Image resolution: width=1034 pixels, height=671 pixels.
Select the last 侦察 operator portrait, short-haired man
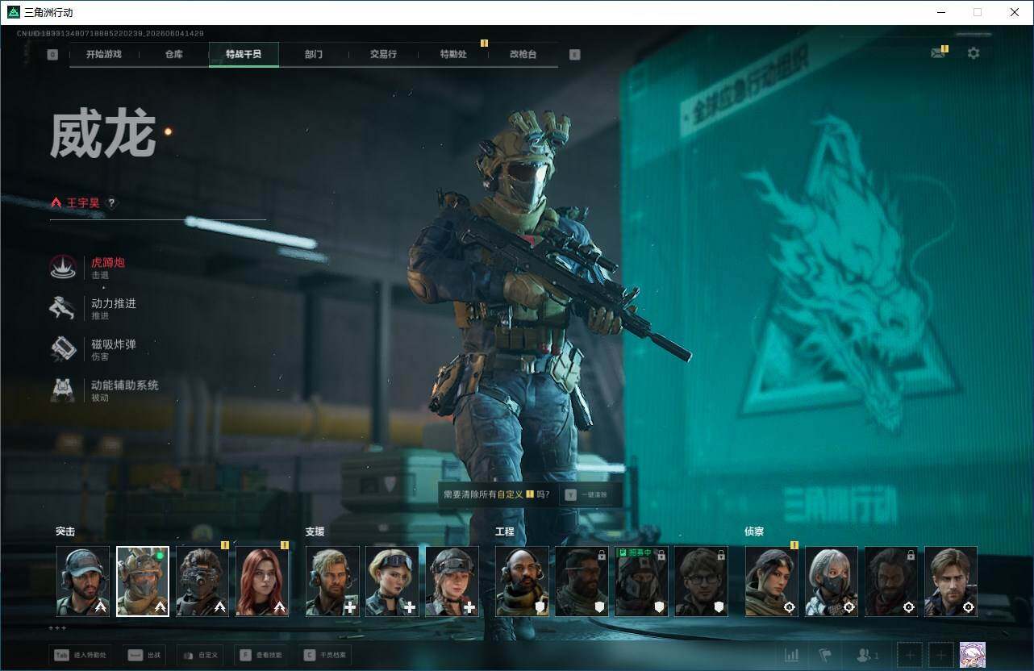[950, 581]
